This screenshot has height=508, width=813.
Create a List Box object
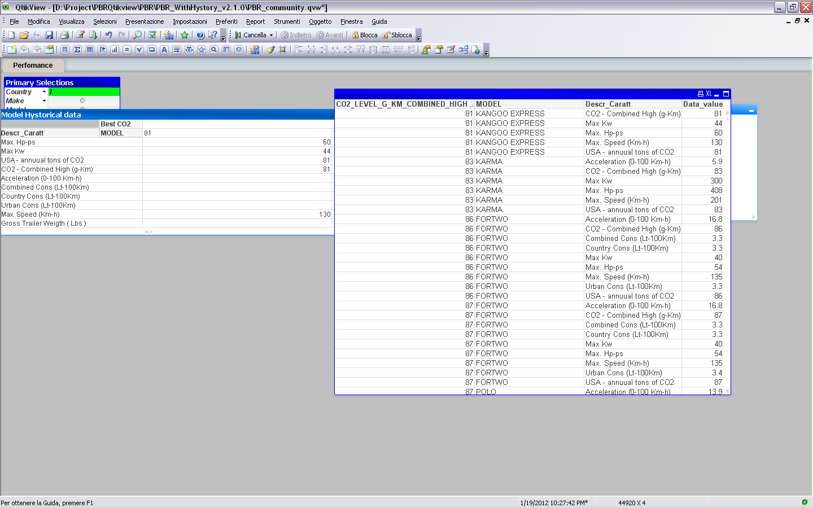click(x=65, y=50)
